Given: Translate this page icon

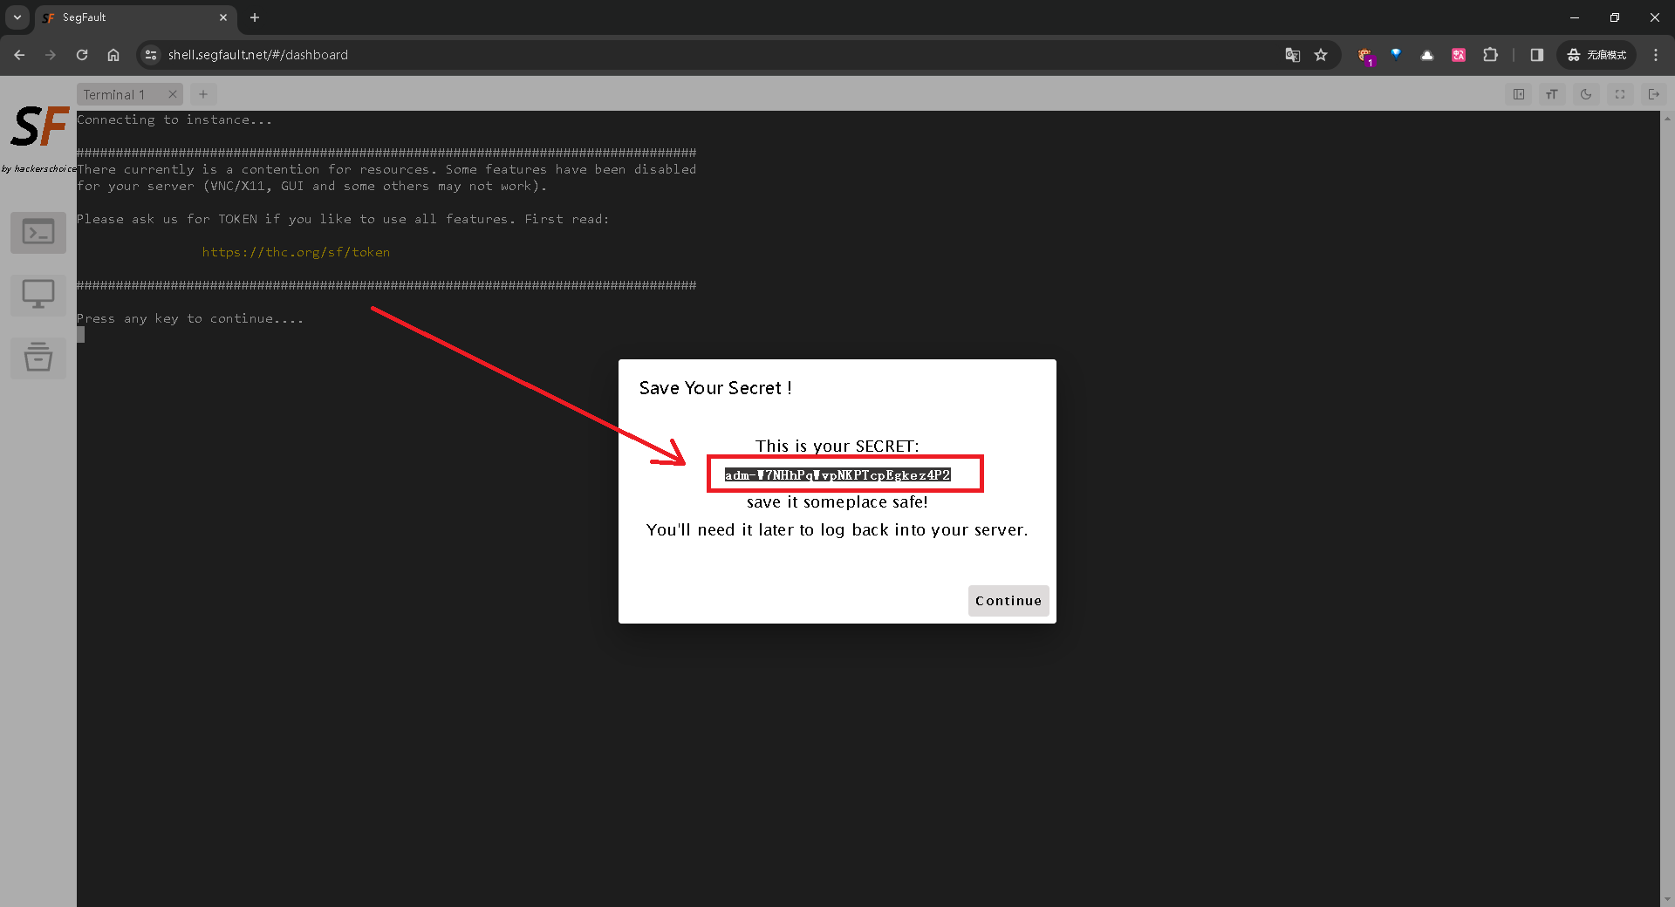Looking at the screenshot, I should pos(1292,55).
